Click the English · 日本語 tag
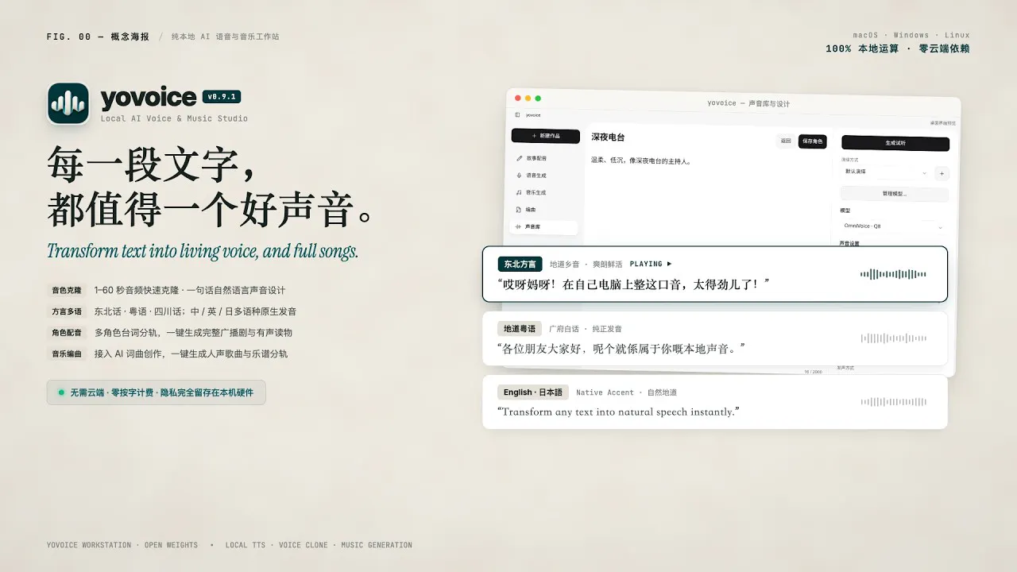The height and width of the screenshot is (572, 1017). [x=533, y=392]
